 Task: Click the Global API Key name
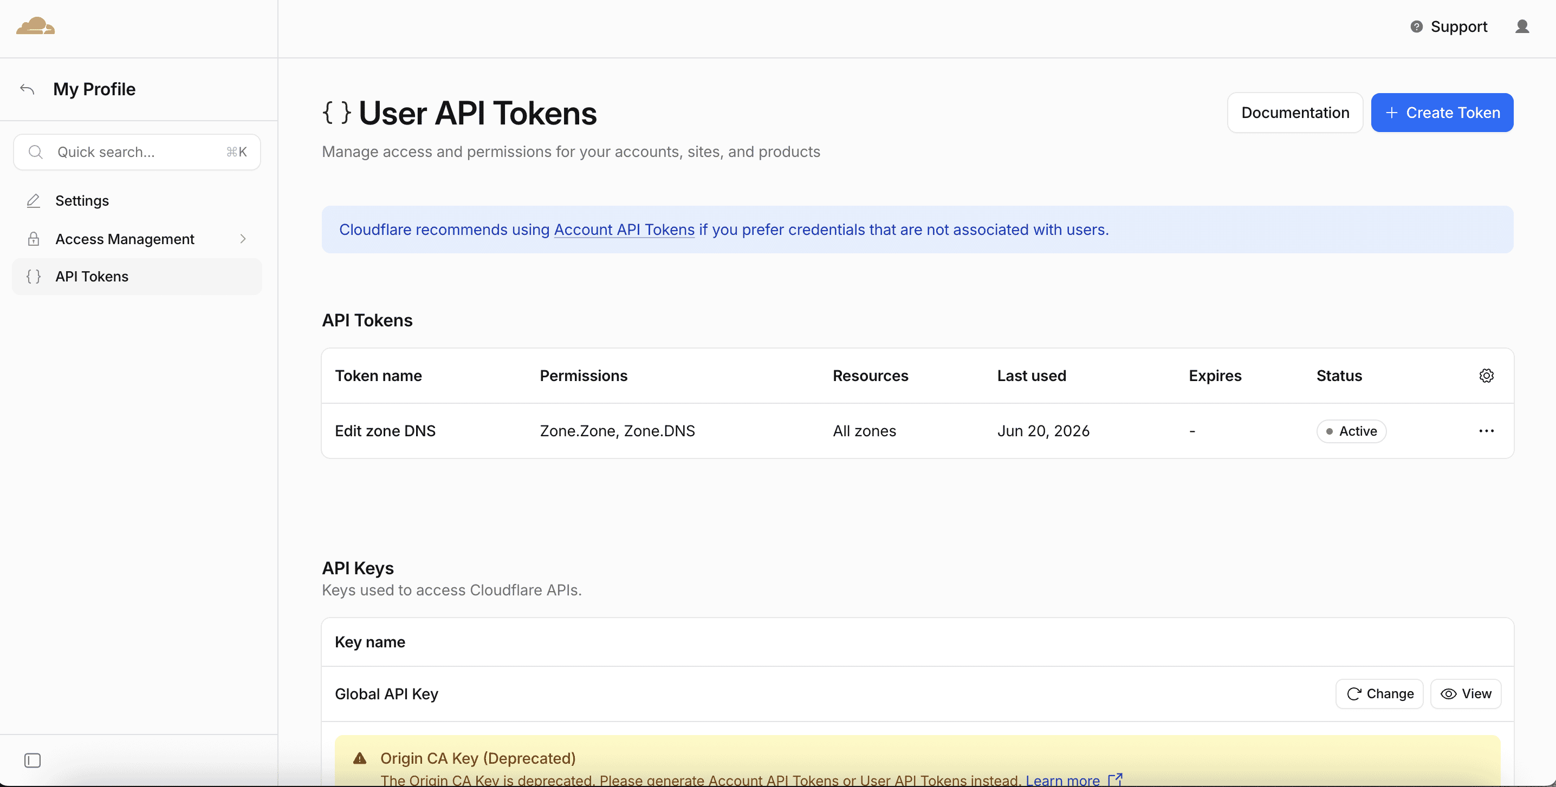click(x=387, y=694)
